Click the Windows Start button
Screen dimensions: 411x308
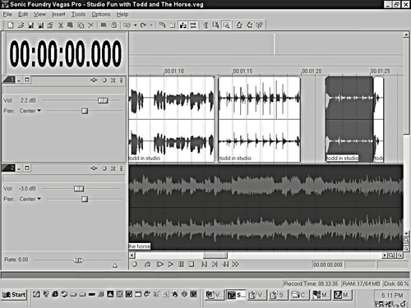pyautogui.click(x=14, y=295)
